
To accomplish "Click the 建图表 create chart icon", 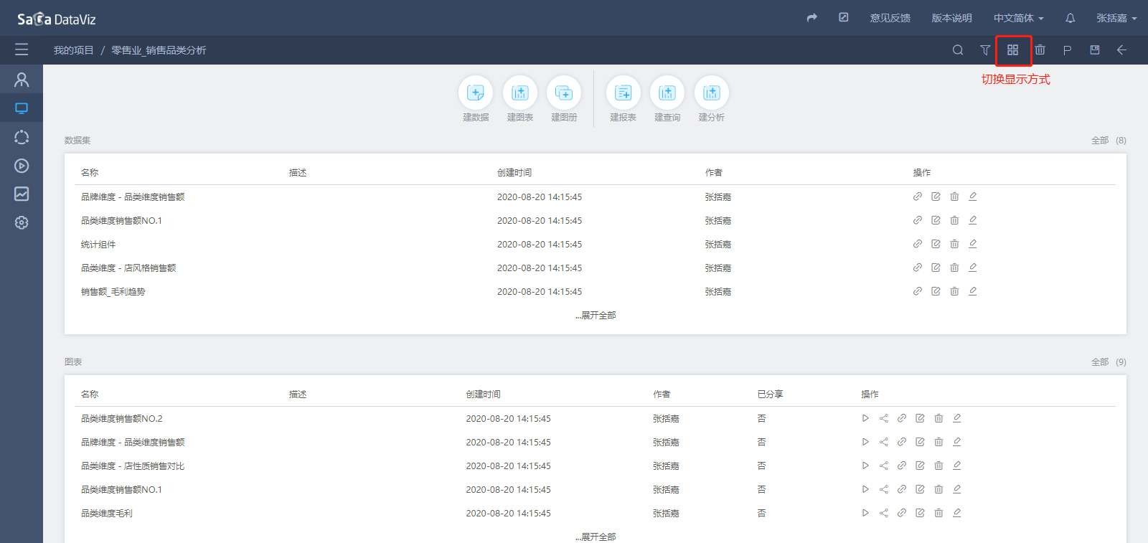I will coord(519,93).
